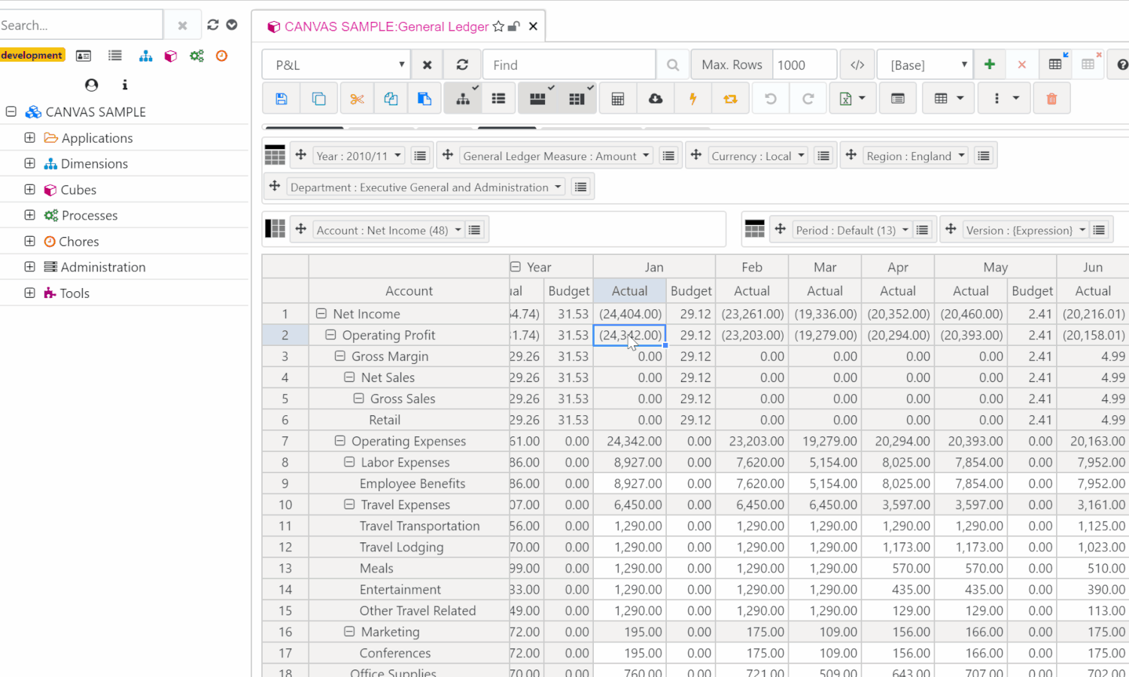This screenshot has height=677, width=1129.
Task: Click the cloud download icon
Action: (656, 99)
